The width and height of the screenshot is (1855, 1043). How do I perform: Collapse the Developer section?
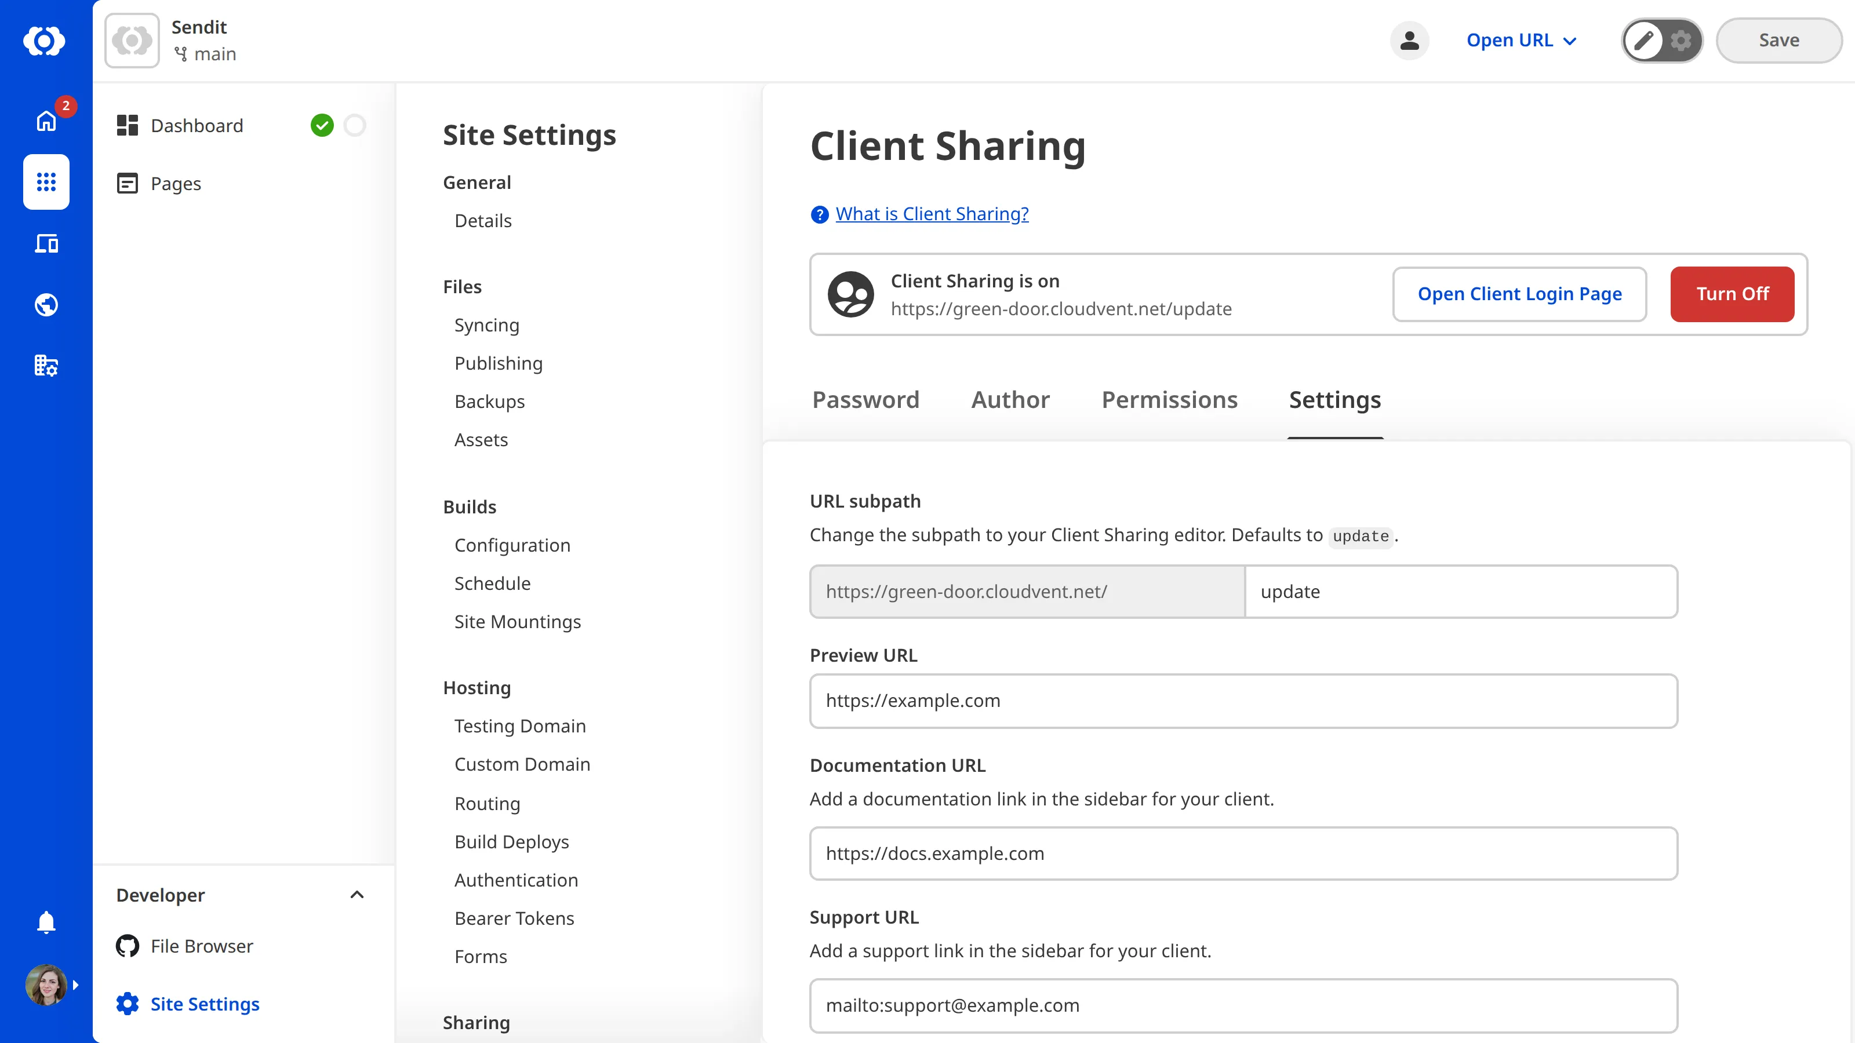(x=357, y=895)
